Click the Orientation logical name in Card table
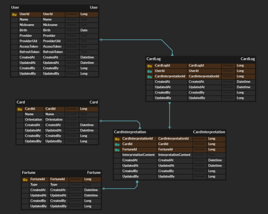This screenshot has width=268, height=214. (x=34, y=120)
